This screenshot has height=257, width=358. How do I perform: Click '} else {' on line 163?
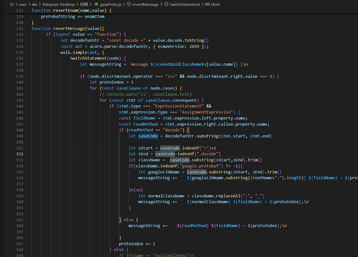[x=129, y=220]
